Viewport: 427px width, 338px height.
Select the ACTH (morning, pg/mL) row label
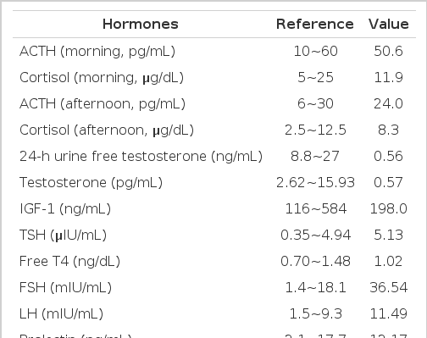coord(97,52)
